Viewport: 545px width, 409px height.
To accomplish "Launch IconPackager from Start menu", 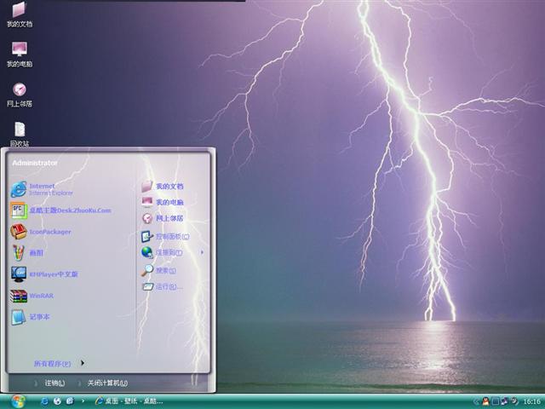I will point(41,232).
